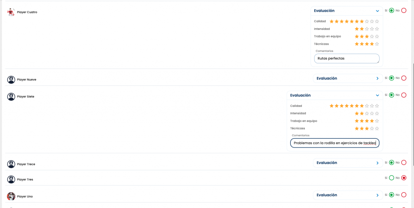
Task: Click Player Siete's avatar icon
Action: click(11, 97)
